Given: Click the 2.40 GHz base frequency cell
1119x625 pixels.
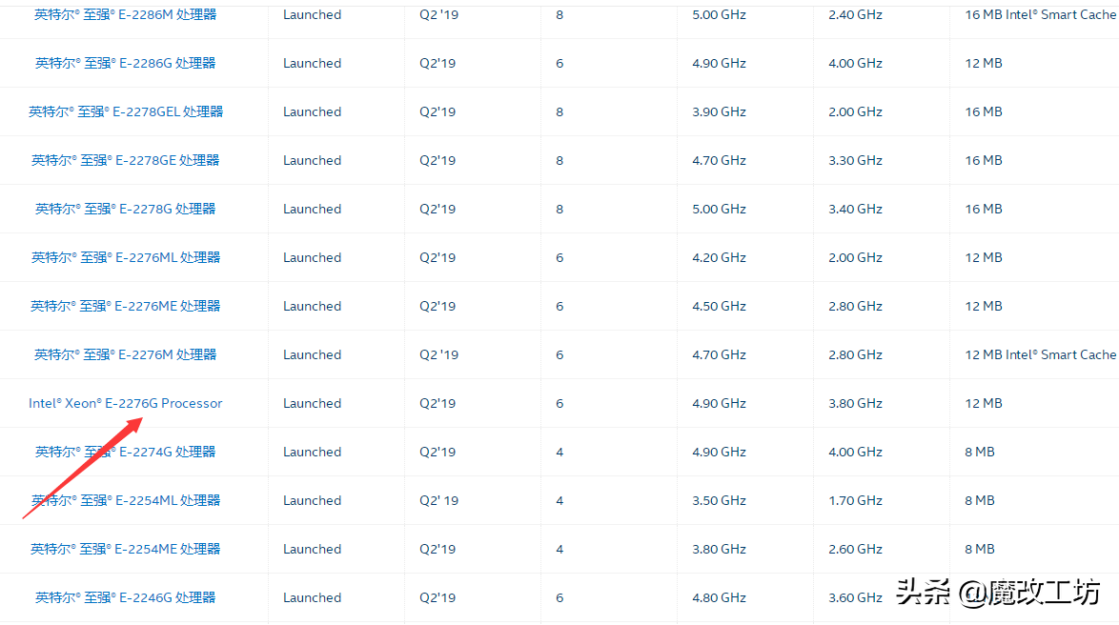Looking at the screenshot, I should (x=855, y=14).
